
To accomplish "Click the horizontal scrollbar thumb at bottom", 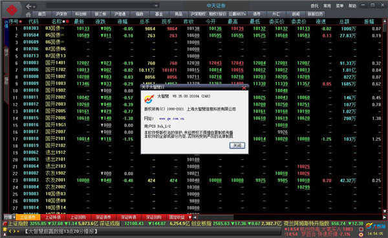I will (215, 217).
